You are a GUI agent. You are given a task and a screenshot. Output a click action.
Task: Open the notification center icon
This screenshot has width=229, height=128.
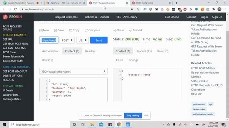point(223,124)
